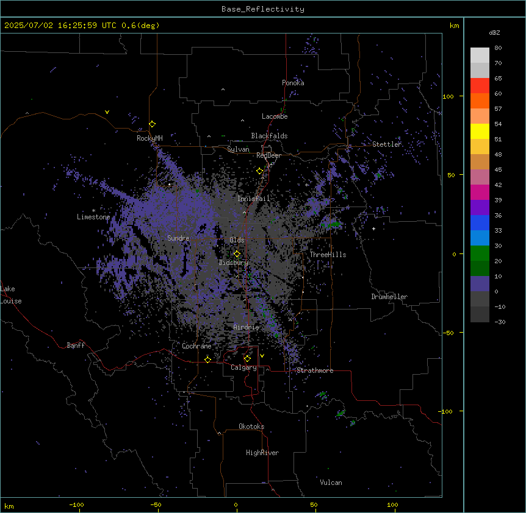Screen dimensions: 526x513
Task: Click the Base_Reflectivity title
Action: coord(263,9)
